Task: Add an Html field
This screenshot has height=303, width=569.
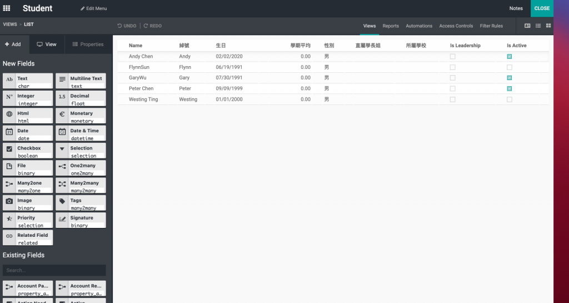Action: click(28, 116)
